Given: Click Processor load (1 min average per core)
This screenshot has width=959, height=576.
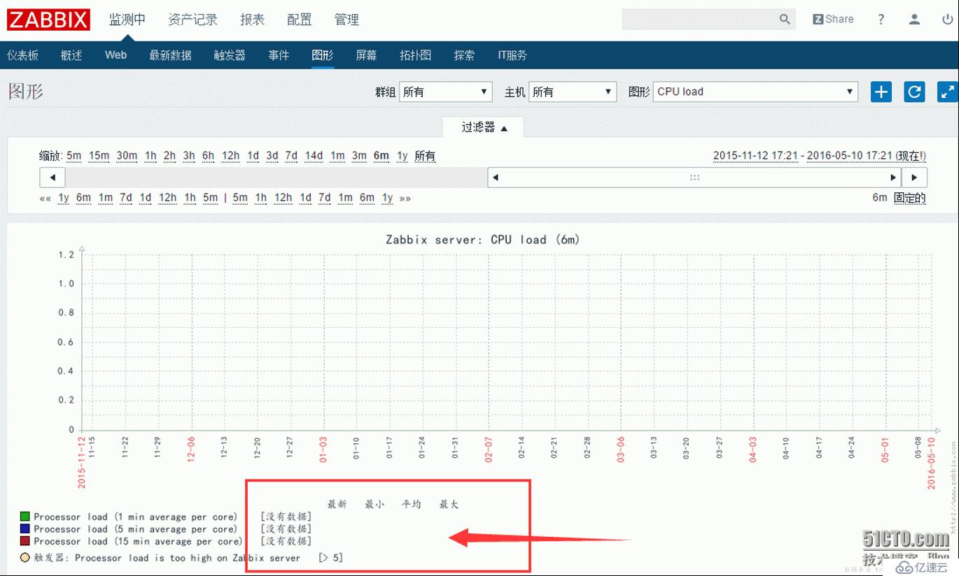Looking at the screenshot, I should click(136, 517).
